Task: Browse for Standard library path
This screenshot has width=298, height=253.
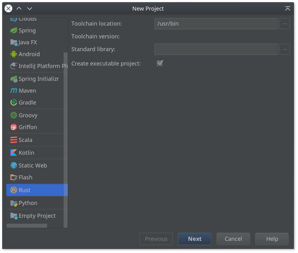Action: (285, 49)
